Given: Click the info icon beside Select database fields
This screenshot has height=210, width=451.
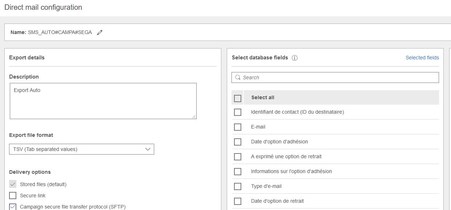Looking at the screenshot, I should coord(295,58).
